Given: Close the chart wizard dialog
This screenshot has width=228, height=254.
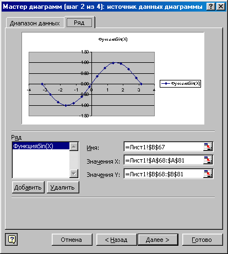Looking at the screenshot, I should click(220, 7).
